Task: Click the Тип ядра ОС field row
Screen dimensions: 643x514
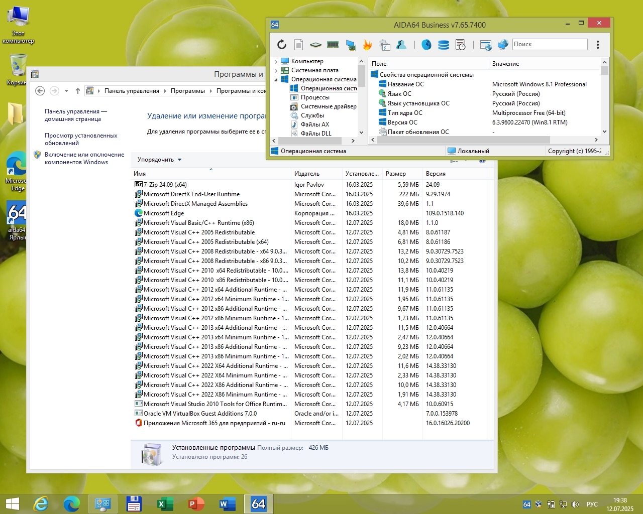Action: [485, 113]
